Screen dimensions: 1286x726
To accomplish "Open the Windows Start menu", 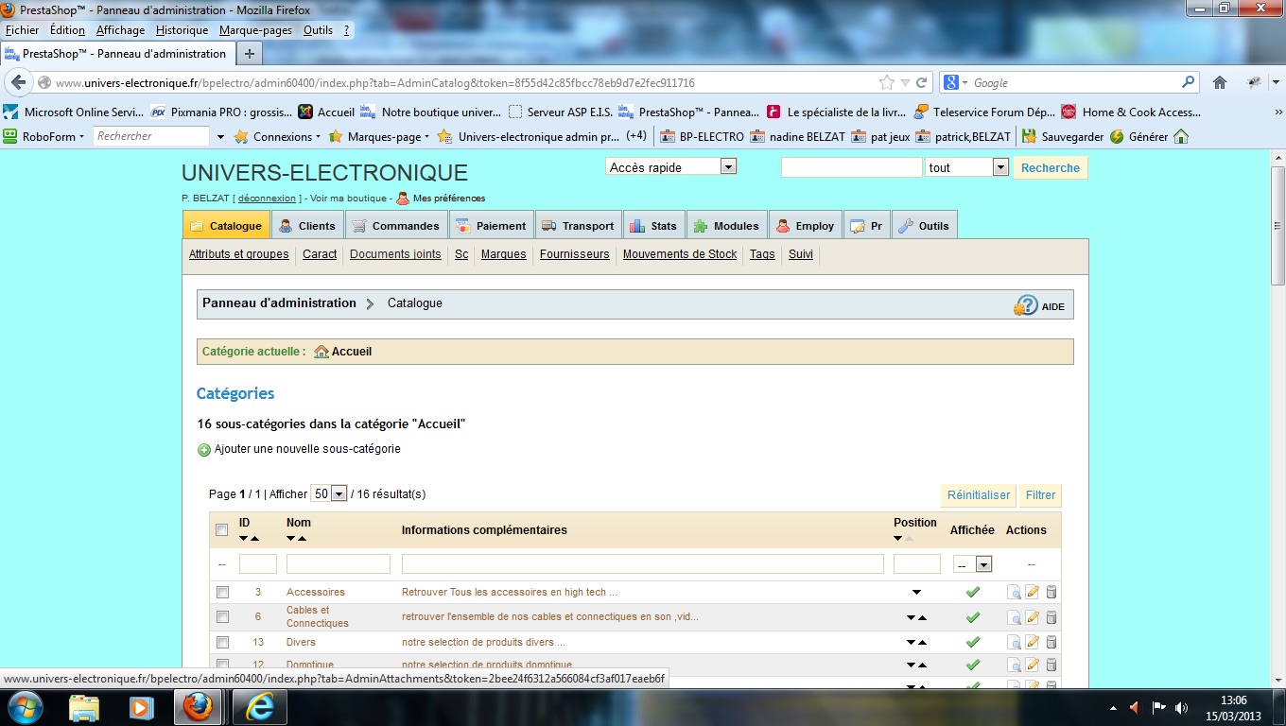I will [x=25, y=707].
